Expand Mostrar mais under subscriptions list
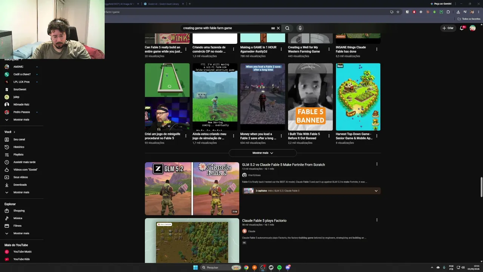 pos(22,119)
